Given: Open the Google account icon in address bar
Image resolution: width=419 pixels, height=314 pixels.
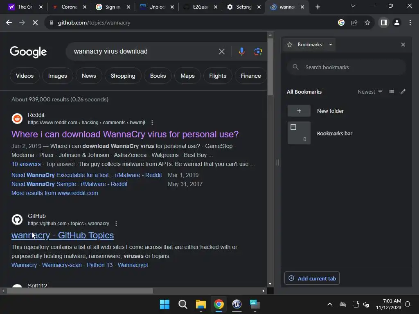Looking at the screenshot, I should click(341, 23).
